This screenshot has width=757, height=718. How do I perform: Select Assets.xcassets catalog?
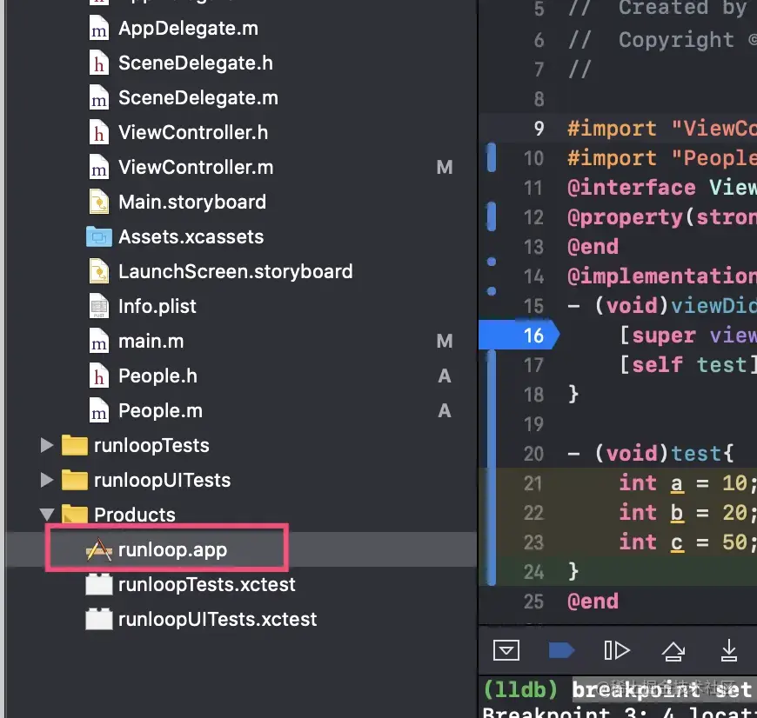pyautogui.click(x=191, y=236)
